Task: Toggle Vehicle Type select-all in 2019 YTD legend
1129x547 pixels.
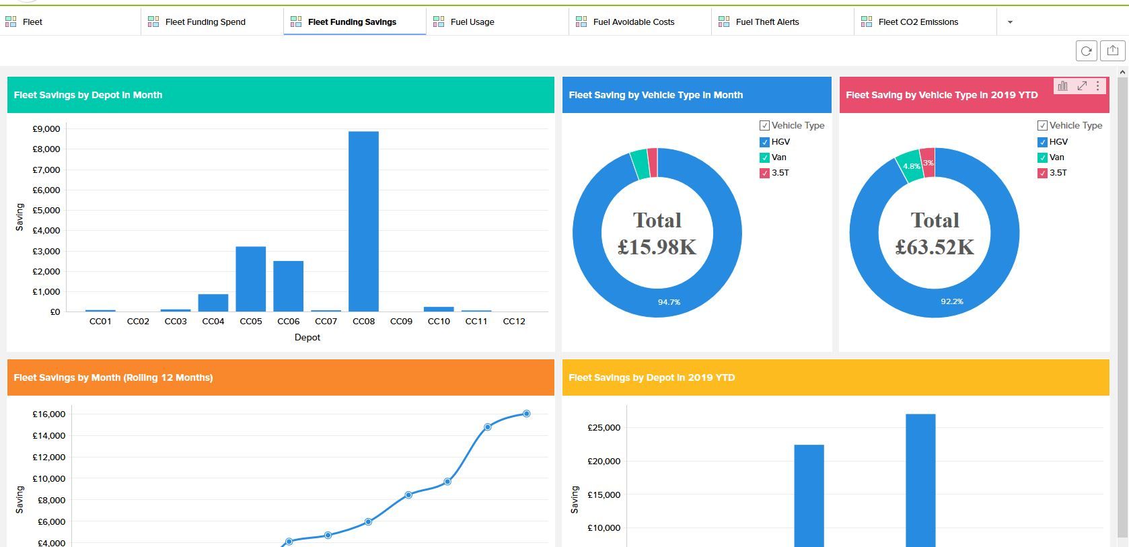Action: pos(1042,126)
